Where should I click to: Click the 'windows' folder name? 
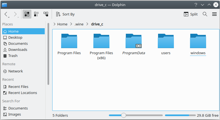(x=198, y=53)
